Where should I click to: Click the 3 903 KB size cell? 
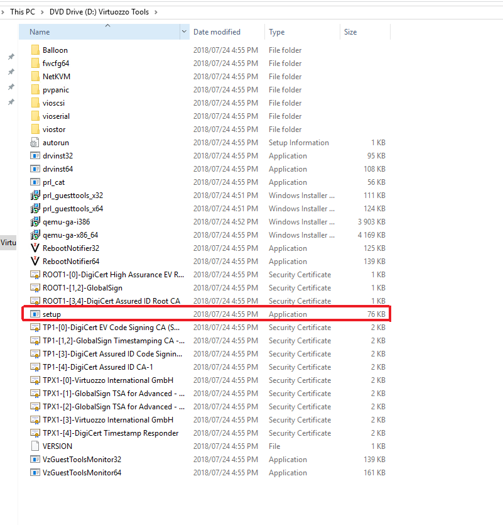(371, 222)
